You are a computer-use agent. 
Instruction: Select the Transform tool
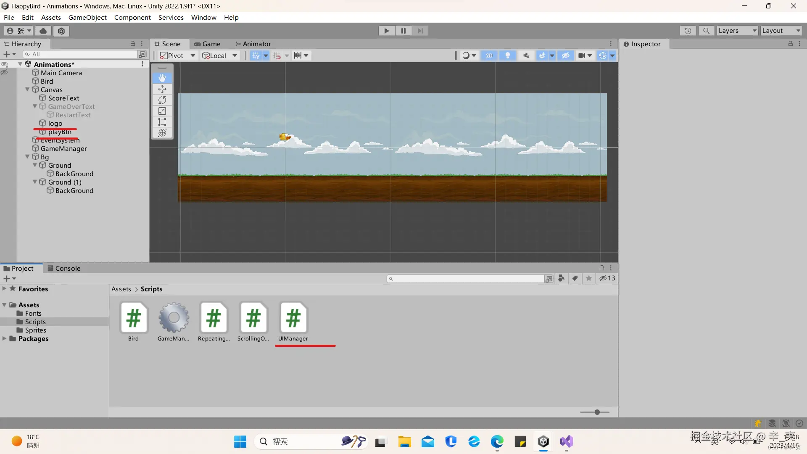pos(162,133)
